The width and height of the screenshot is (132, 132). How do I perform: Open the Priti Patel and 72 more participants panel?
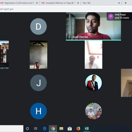[119, 16]
